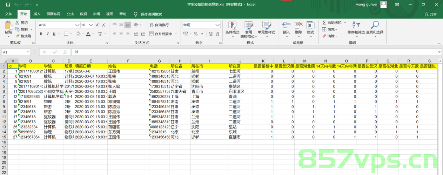Image resolution: width=443 pixels, height=175 pixels.
Task: Click the decrease indent icon
Action: coord(137,34)
